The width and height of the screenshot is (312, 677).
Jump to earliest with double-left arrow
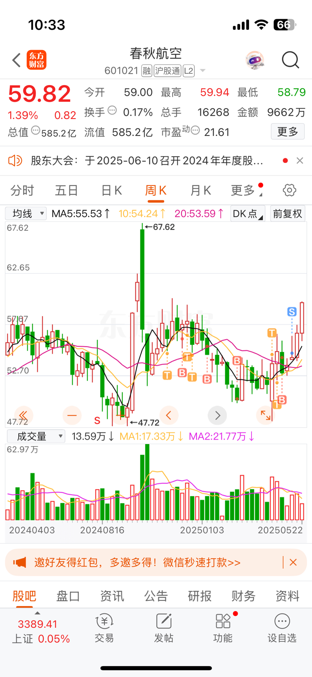(x=24, y=415)
